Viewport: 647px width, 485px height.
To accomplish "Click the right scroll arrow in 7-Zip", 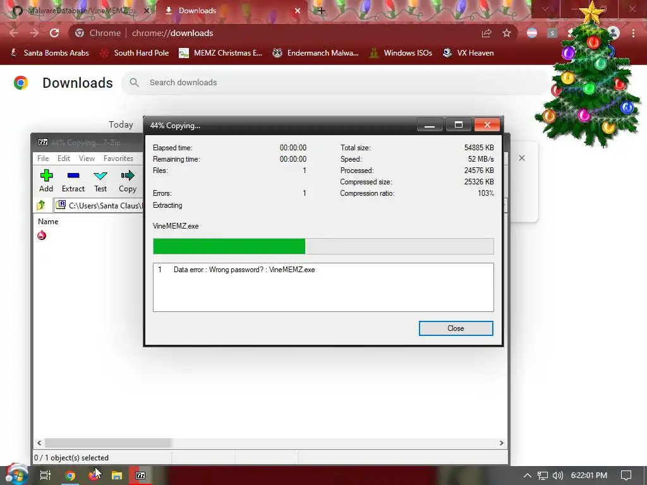I will (x=501, y=443).
